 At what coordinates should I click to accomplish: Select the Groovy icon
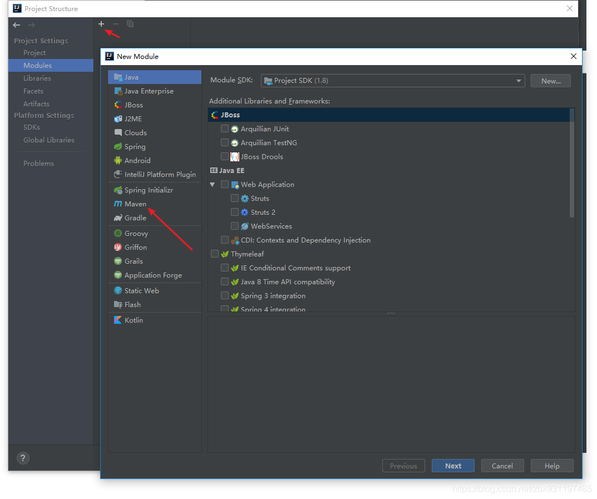click(x=118, y=233)
